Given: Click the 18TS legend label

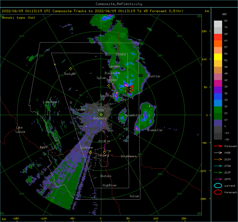Looking at the screenshot, I should tap(227, 179).
